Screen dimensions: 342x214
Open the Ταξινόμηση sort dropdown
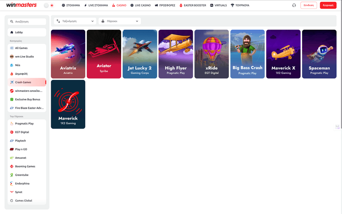coord(75,21)
